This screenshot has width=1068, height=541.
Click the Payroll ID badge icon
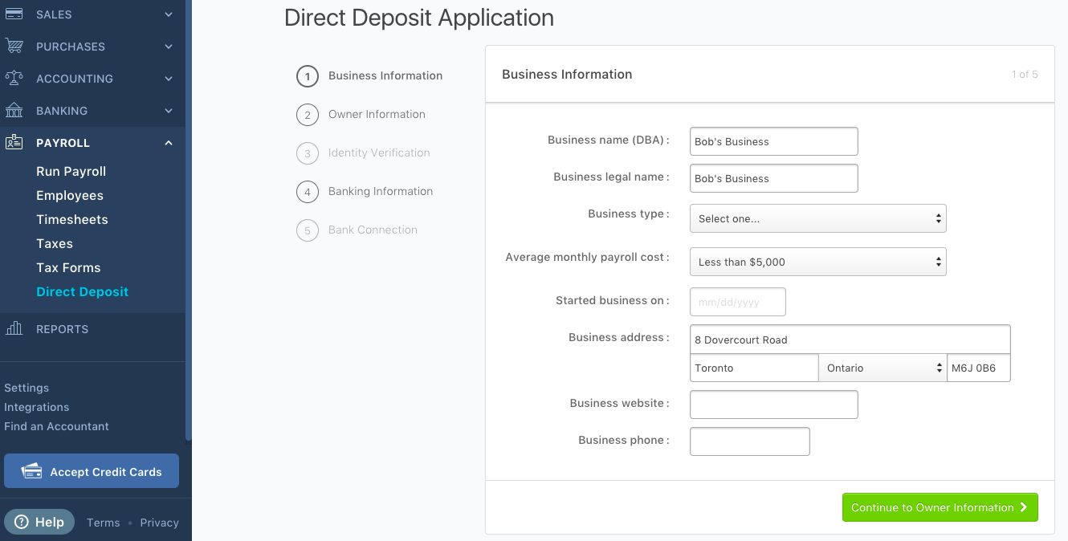(x=14, y=143)
